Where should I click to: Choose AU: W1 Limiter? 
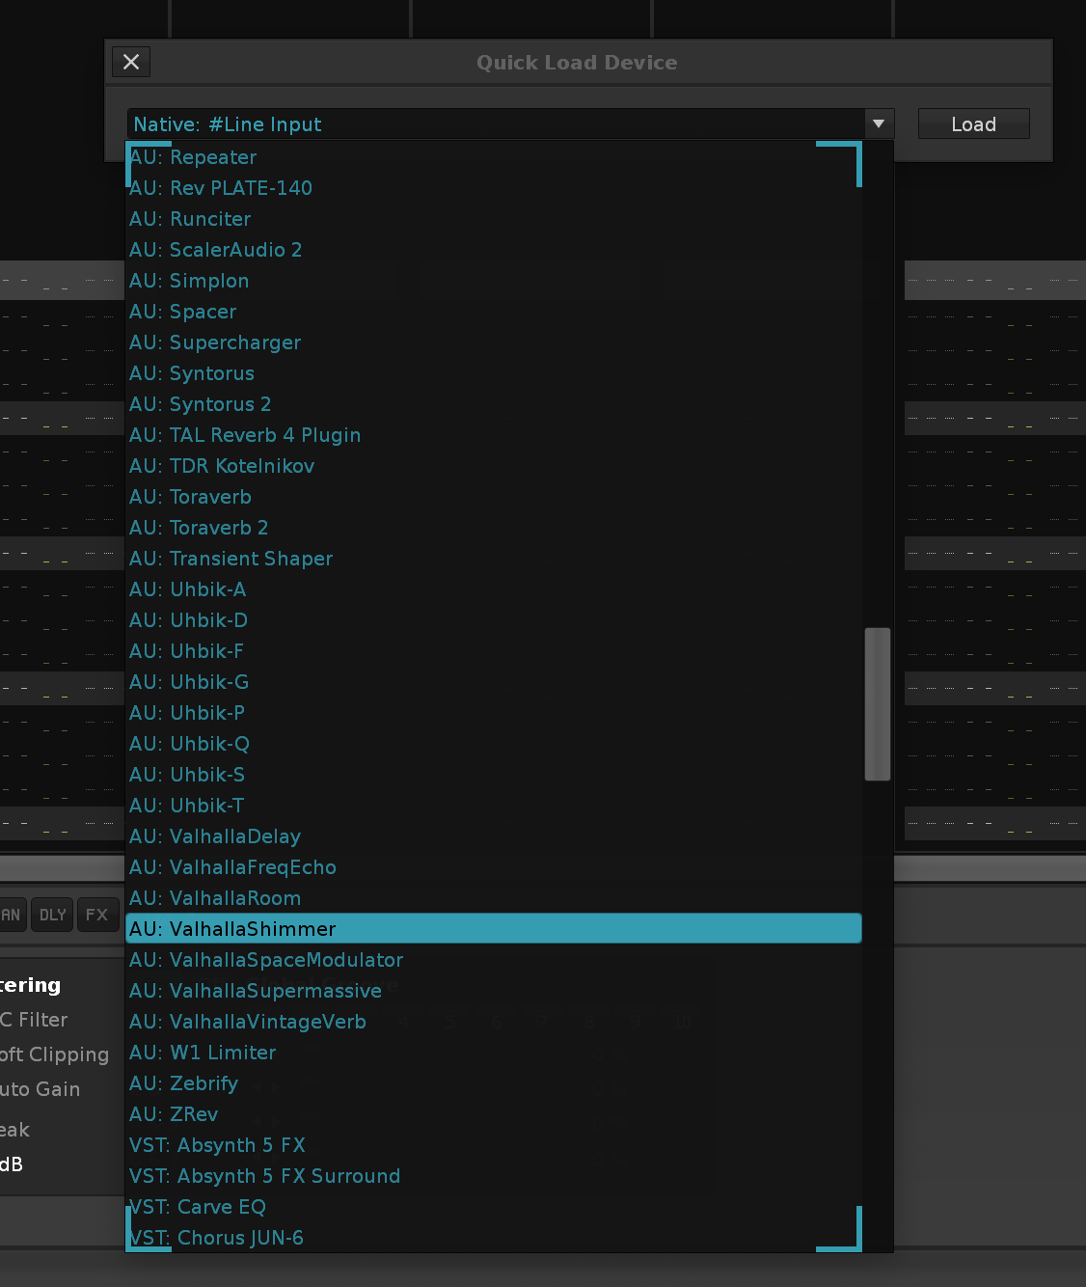point(203,1053)
